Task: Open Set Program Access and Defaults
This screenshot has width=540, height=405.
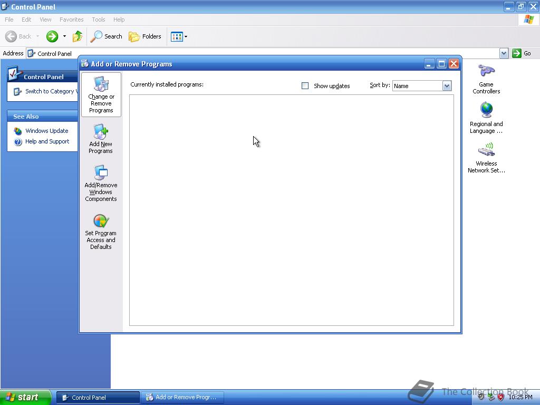Action: (101, 232)
